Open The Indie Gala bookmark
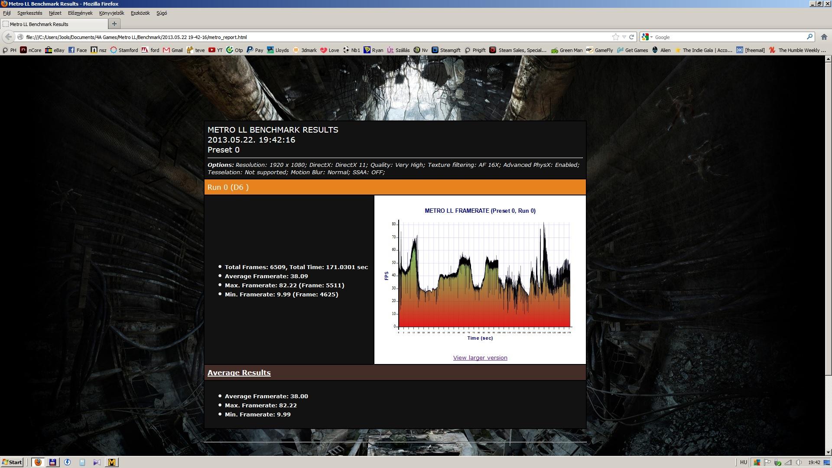The image size is (832, 468). pyautogui.click(x=703, y=50)
